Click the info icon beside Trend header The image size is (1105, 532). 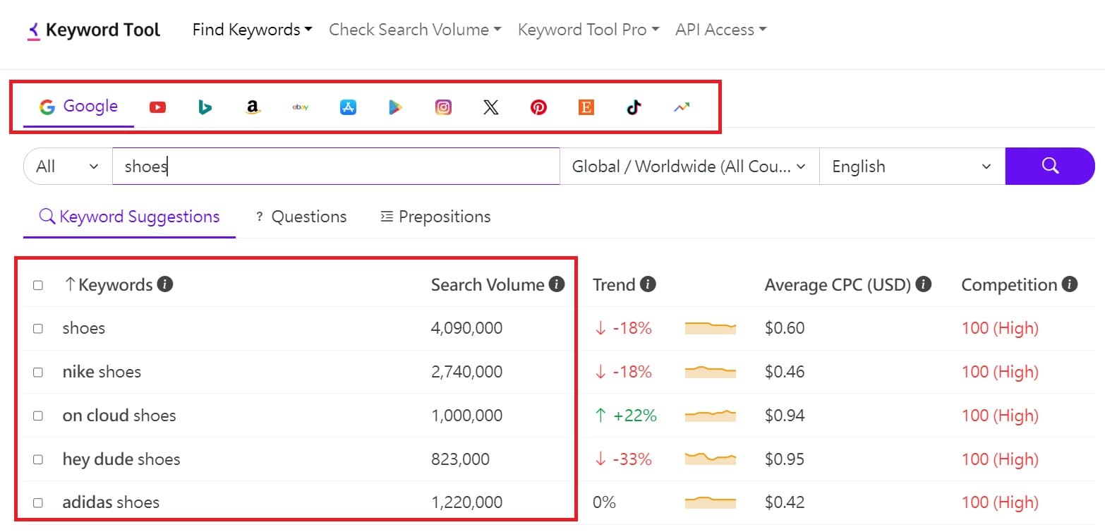(648, 284)
